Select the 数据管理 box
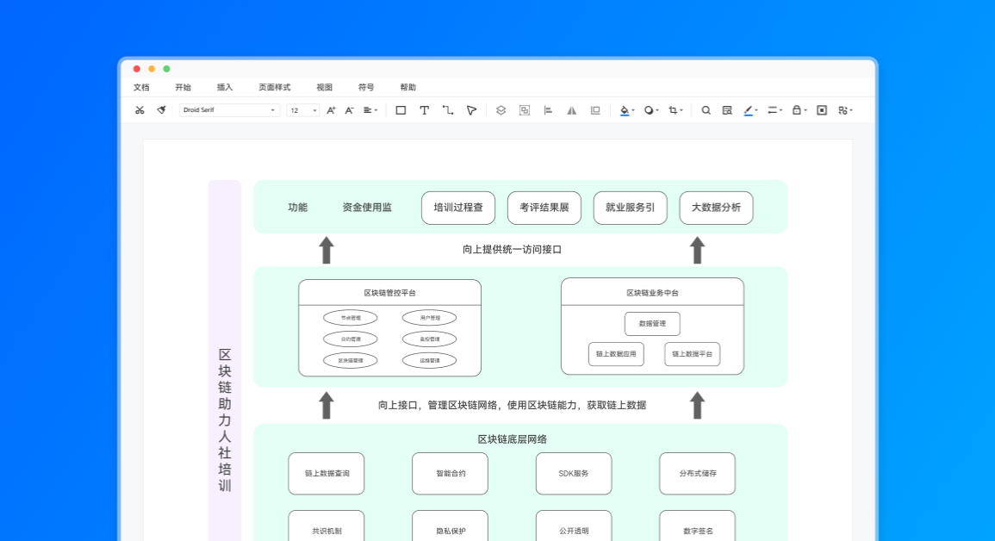 coord(652,323)
